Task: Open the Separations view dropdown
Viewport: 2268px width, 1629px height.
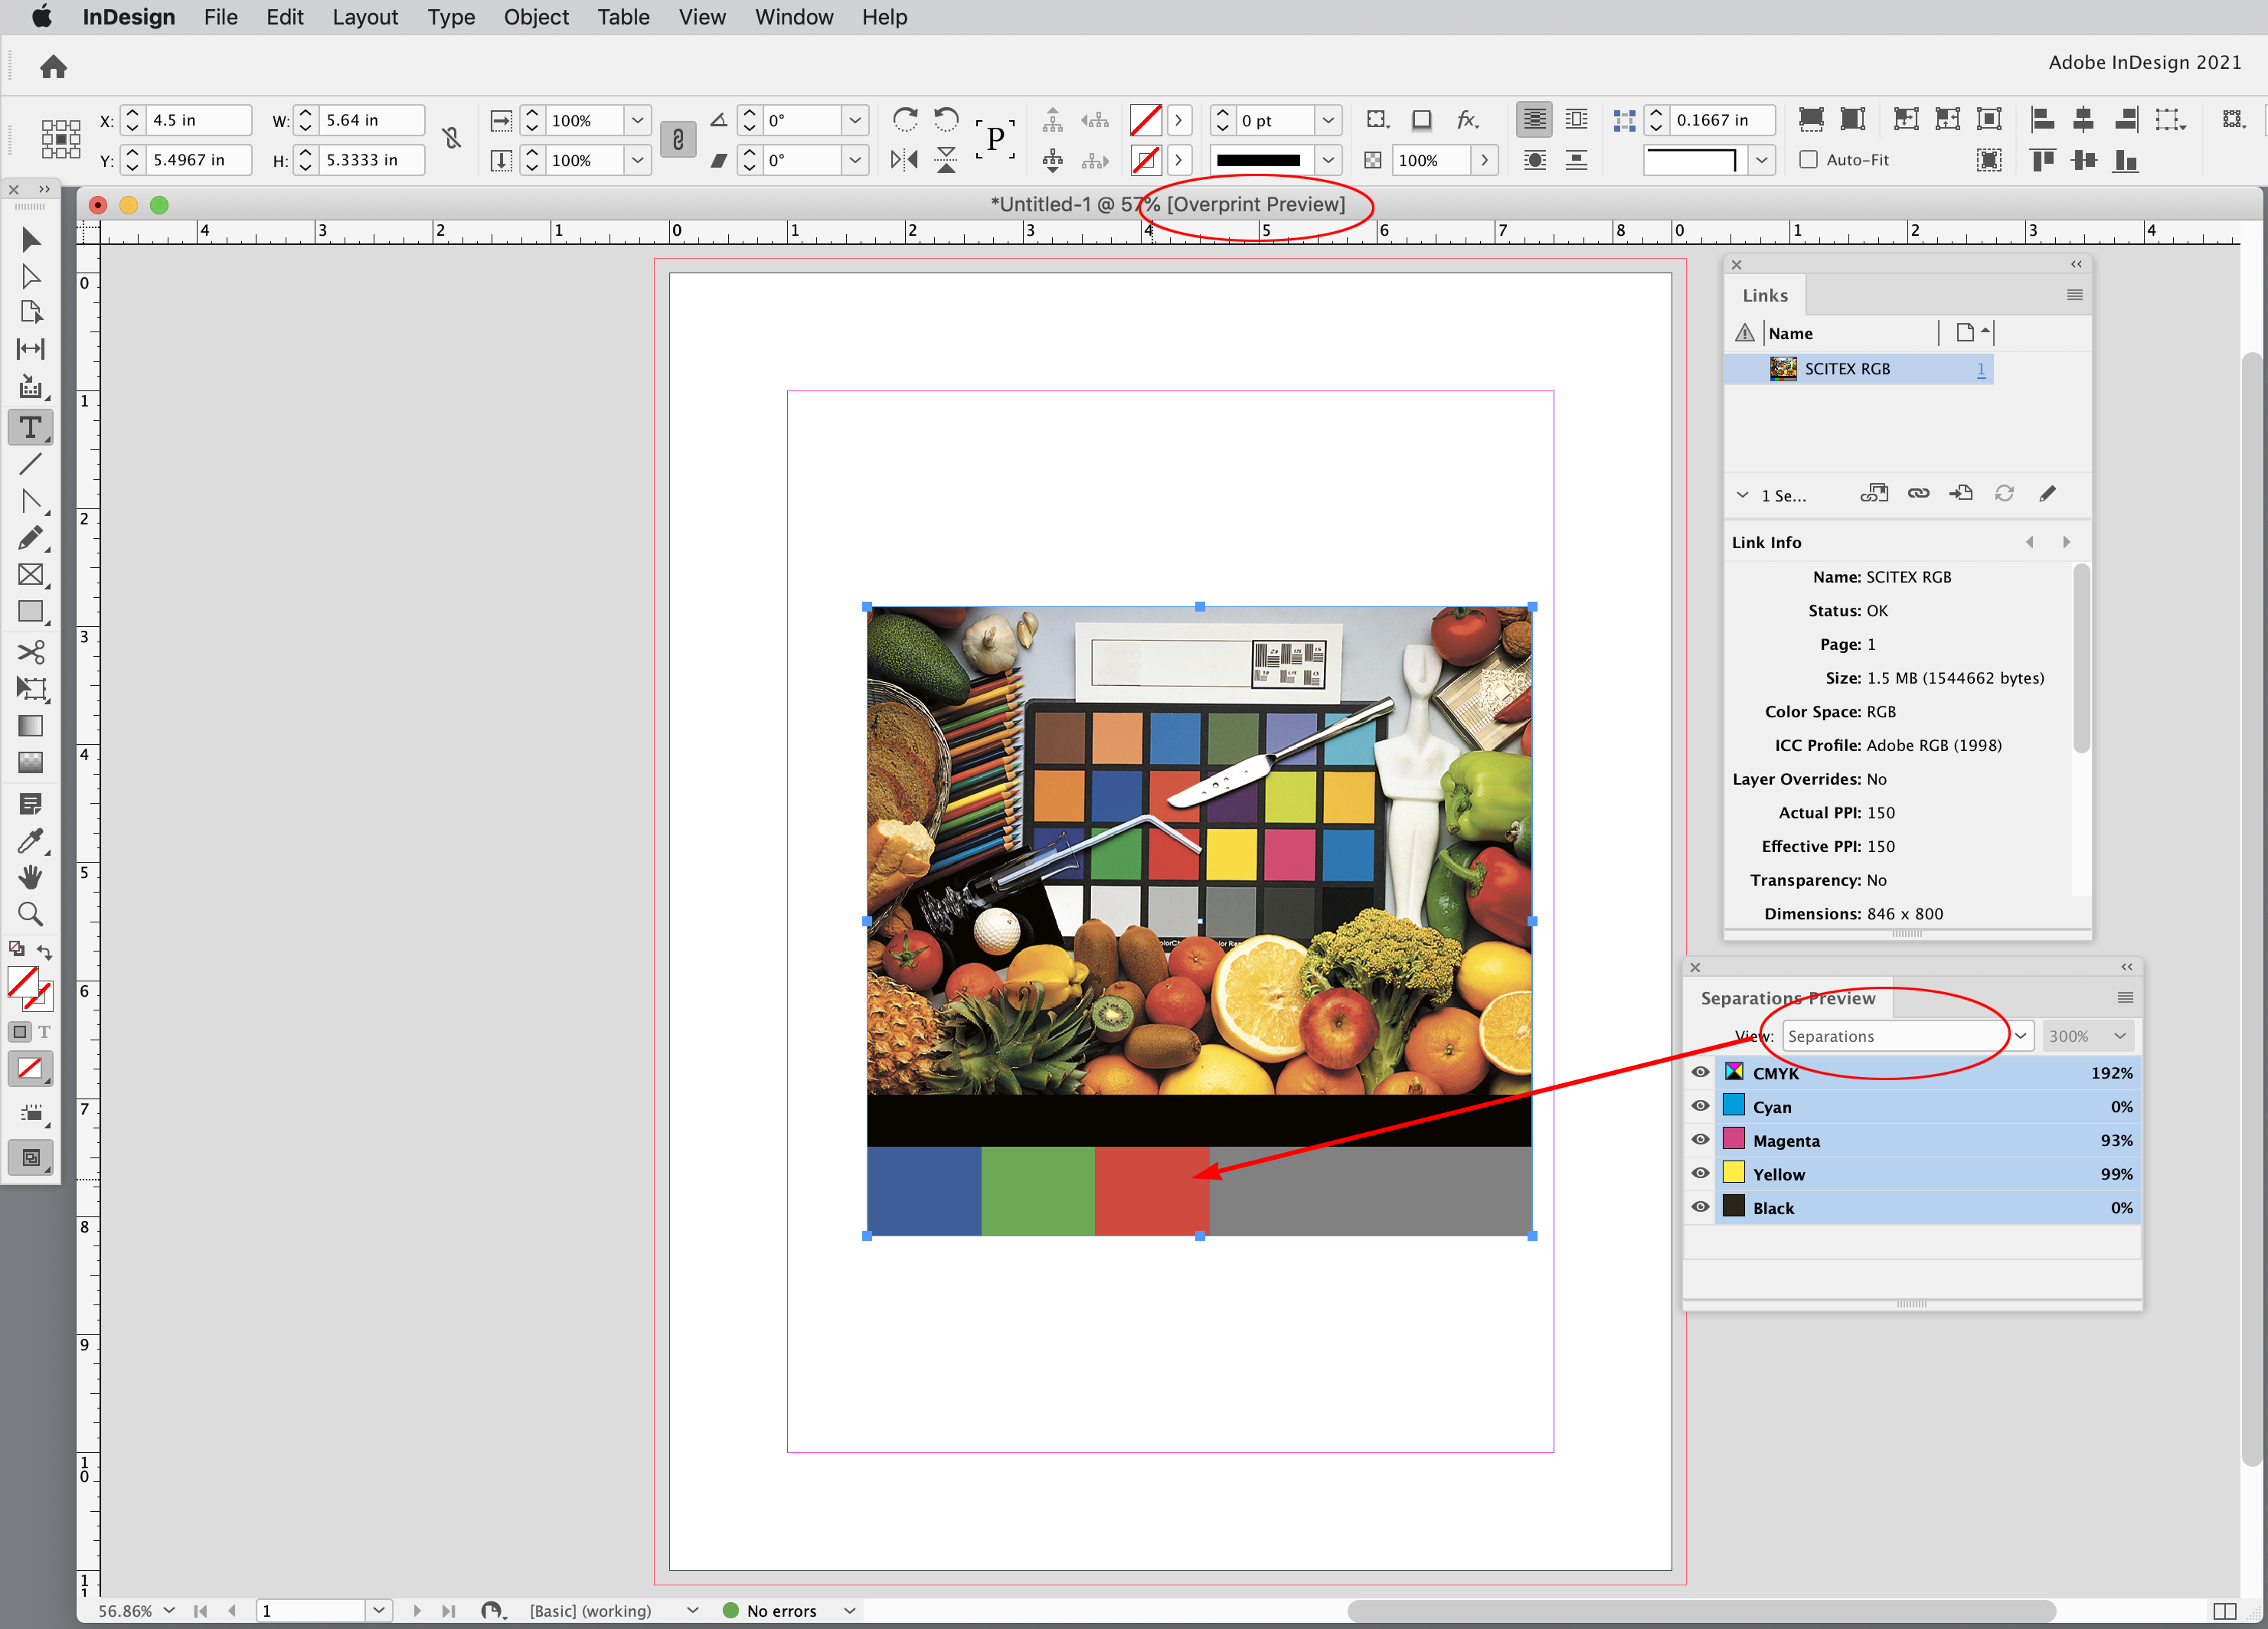Action: (x=2021, y=1036)
